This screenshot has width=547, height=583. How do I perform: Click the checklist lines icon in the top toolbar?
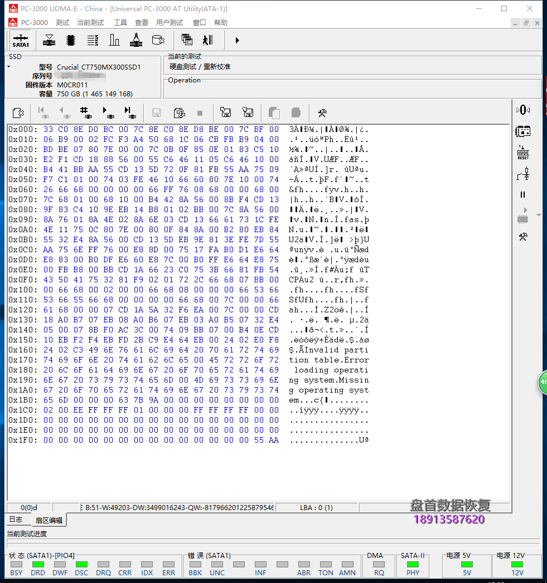(x=93, y=40)
